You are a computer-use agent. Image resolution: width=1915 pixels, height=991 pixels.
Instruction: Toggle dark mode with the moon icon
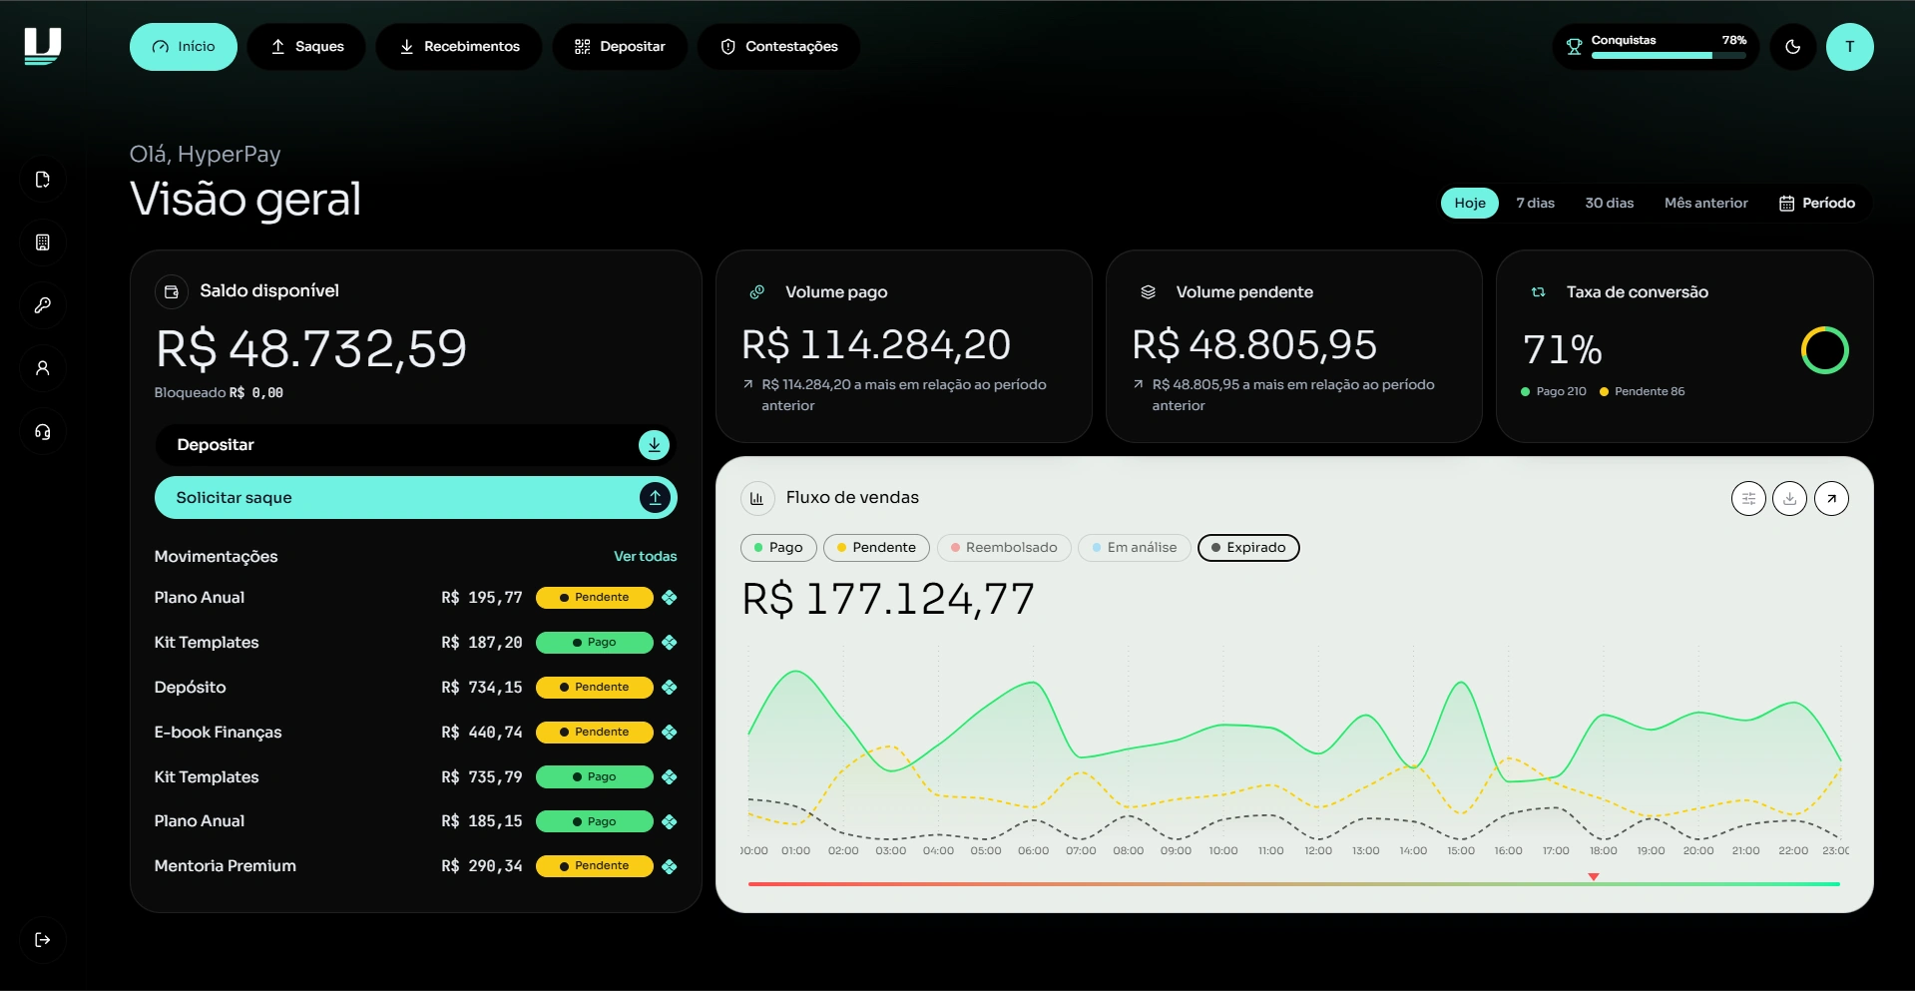(x=1793, y=47)
